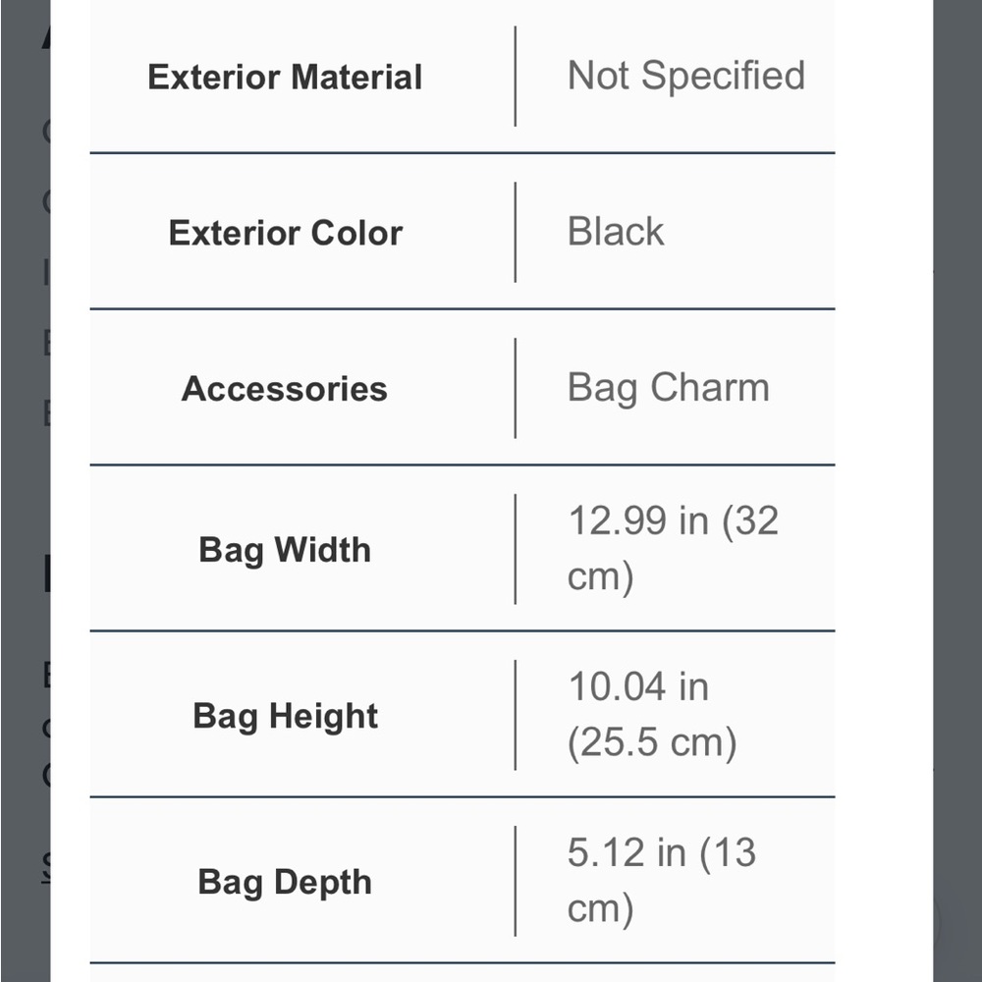Screen dimensions: 982x982
Task: Click the Accessories label
Action: click(285, 389)
